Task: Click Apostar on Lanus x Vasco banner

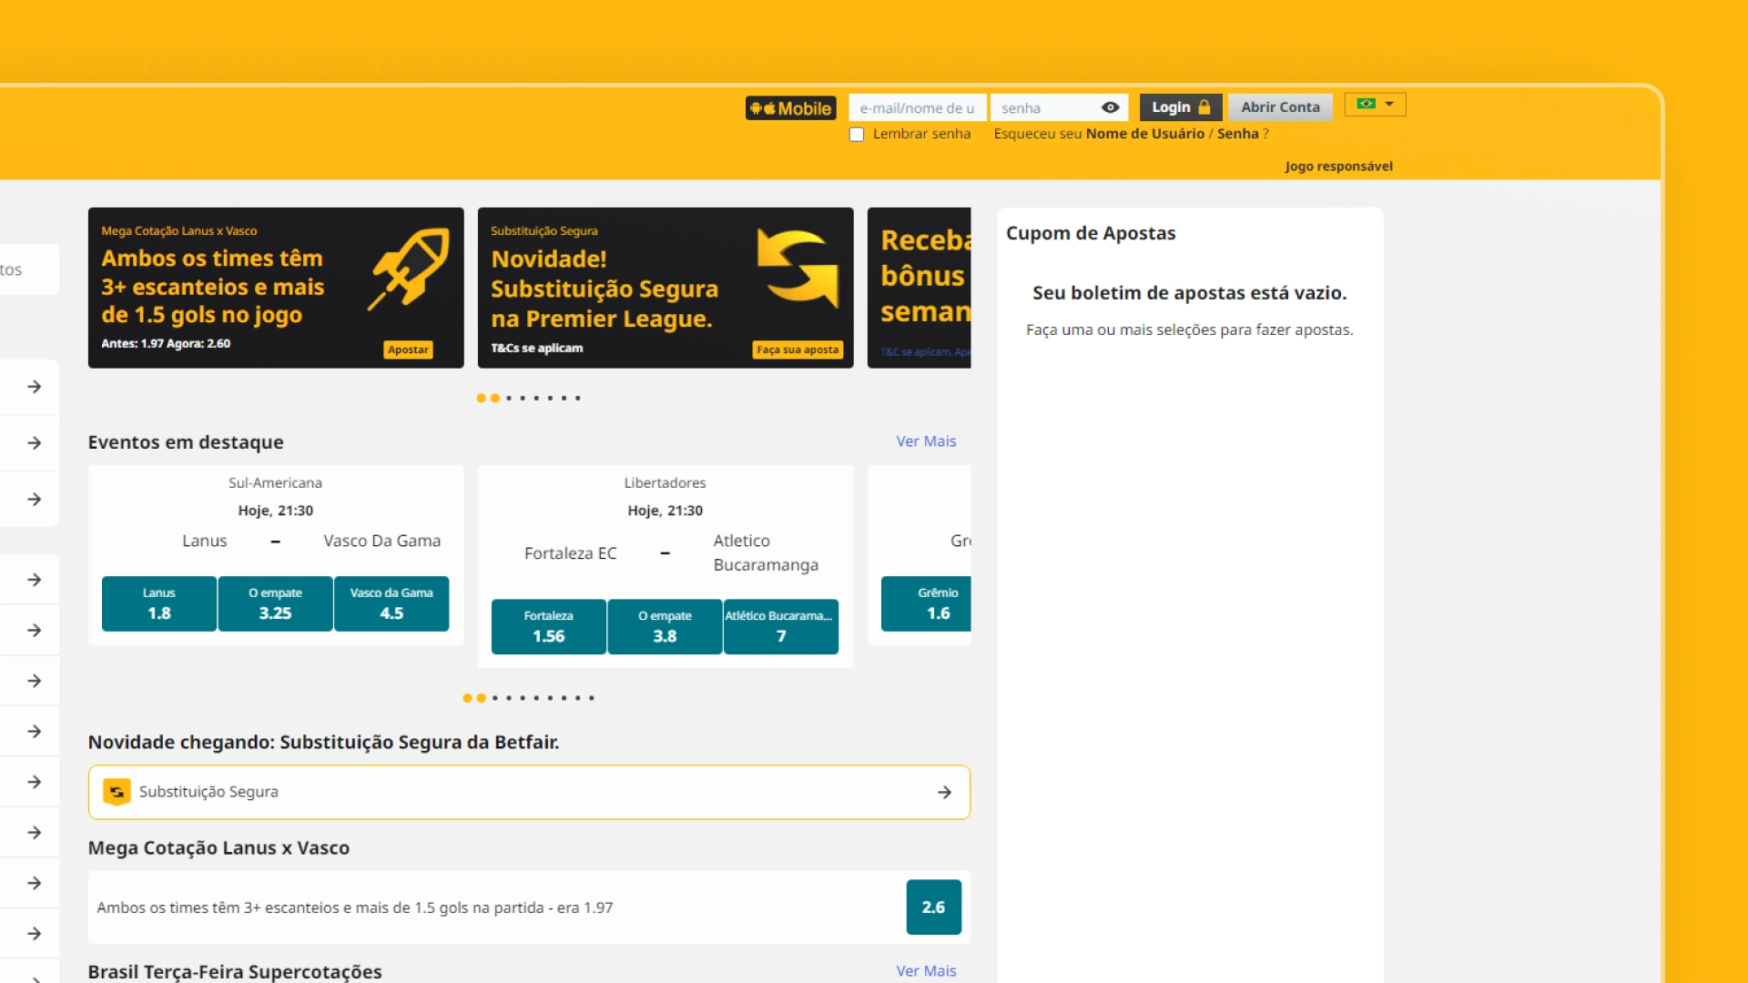Action: [408, 350]
